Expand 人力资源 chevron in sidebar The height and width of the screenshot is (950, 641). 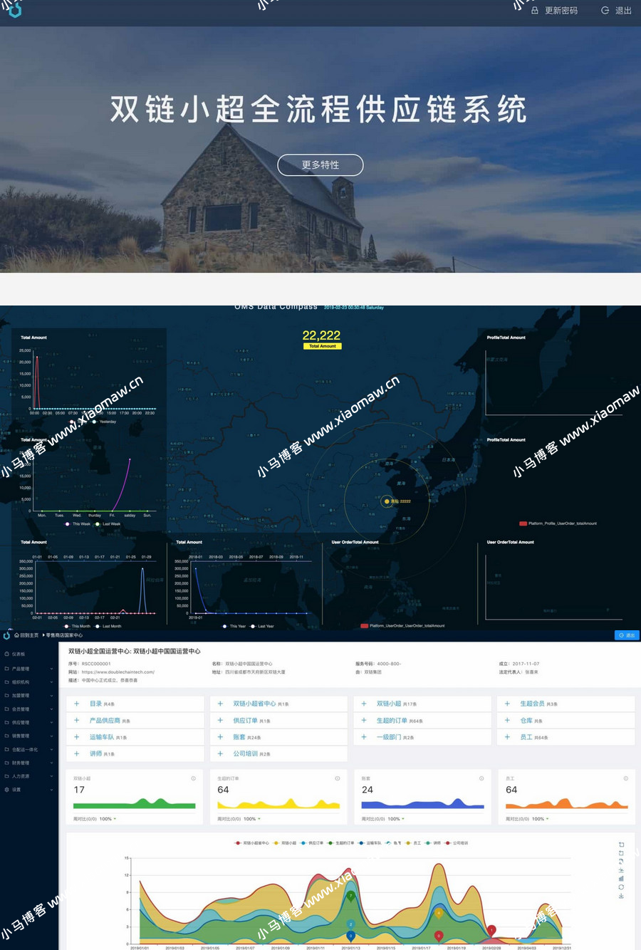[52, 776]
